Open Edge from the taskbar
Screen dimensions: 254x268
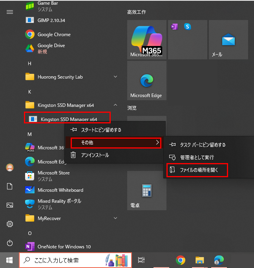coord(219,260)
